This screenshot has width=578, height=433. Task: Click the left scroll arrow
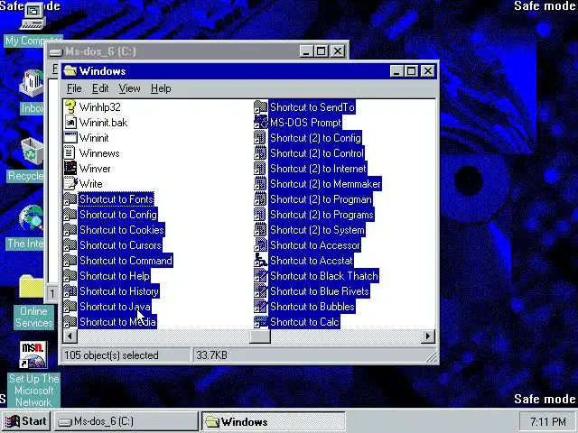(70, 336)
